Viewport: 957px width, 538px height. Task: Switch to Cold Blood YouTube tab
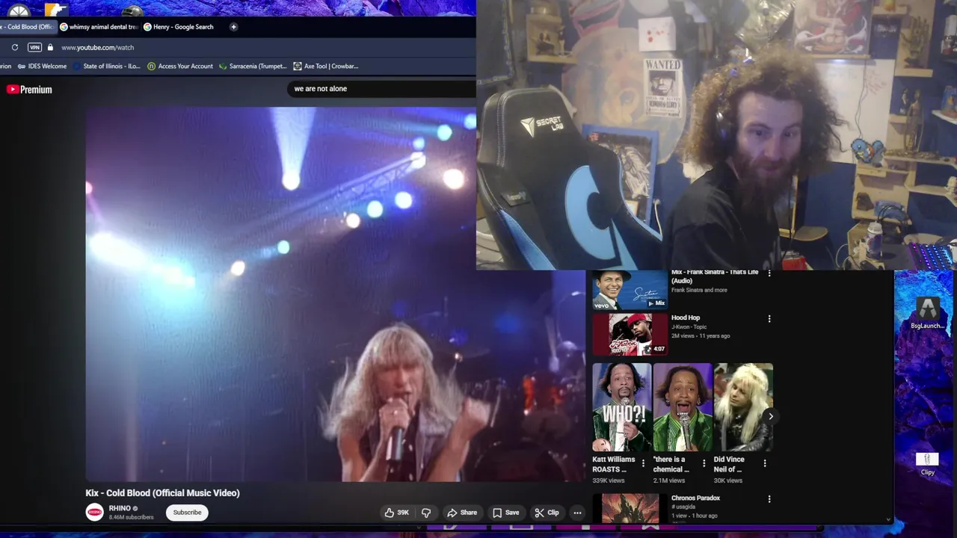click(x=28, y=27)
